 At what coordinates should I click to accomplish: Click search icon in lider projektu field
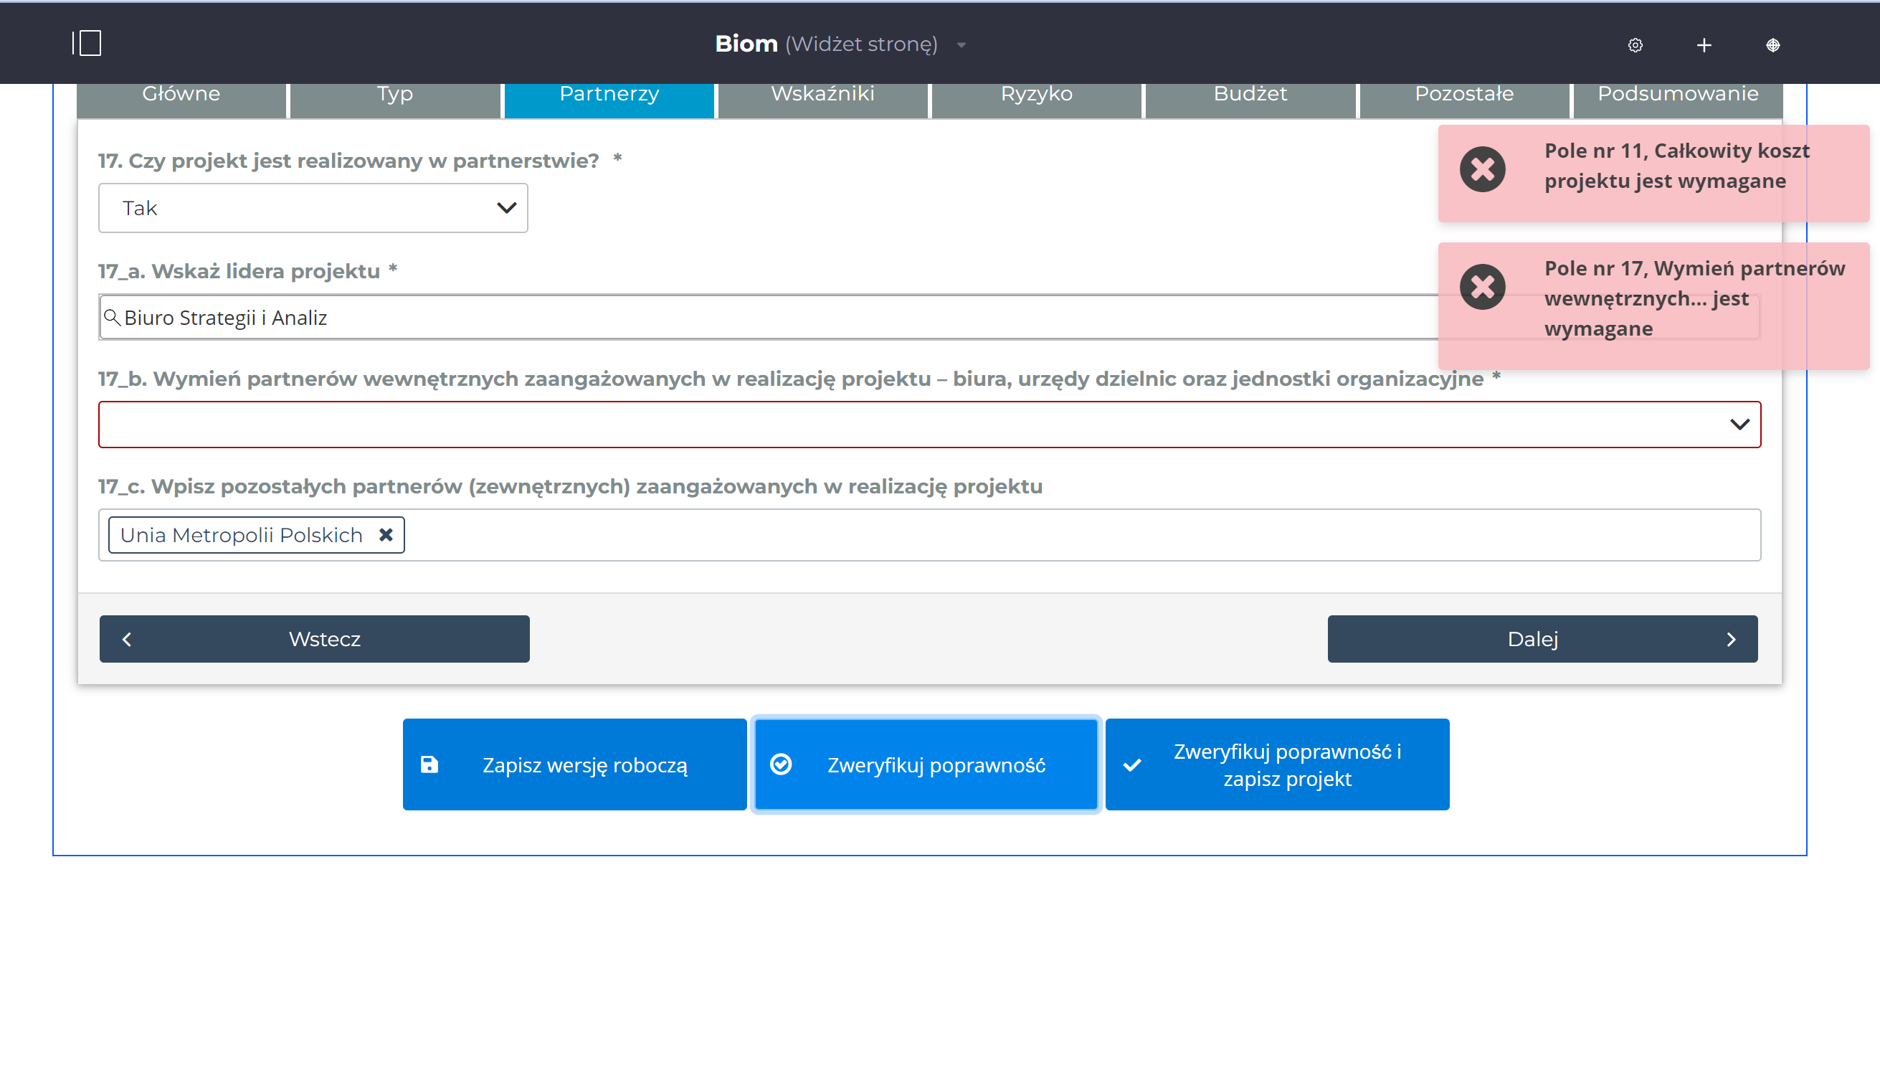111,318
